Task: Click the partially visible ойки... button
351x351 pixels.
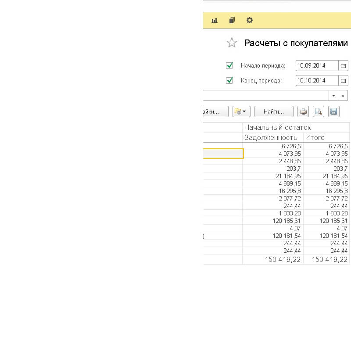Action: pyautogui.click(x=215, y=111)
